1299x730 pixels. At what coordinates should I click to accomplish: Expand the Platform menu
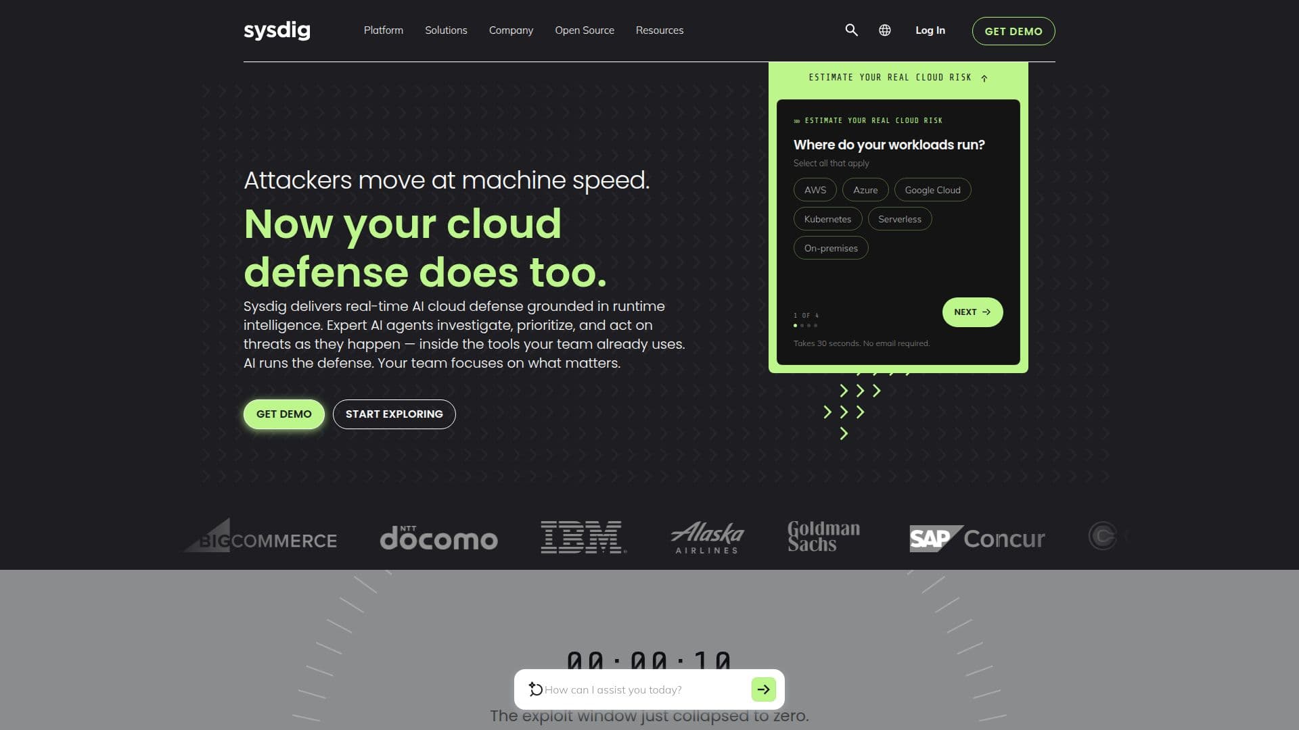tap(383, 30)
